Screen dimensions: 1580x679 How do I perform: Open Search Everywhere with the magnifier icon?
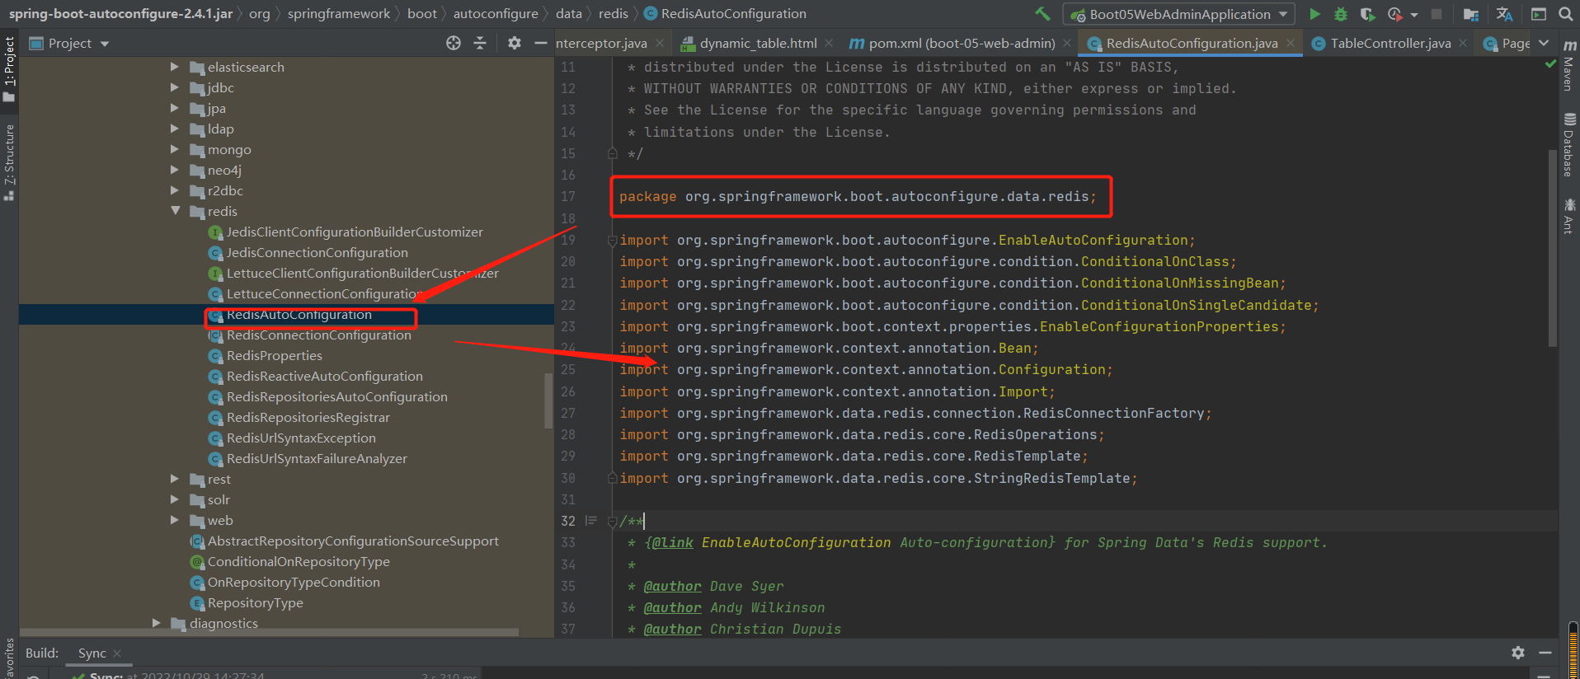(x=1565, y=14)
